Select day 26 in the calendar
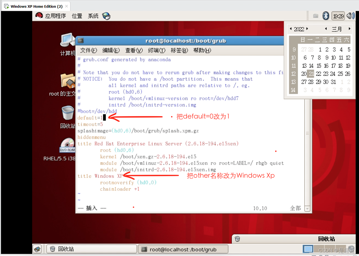Image resolution: width=359 pixels, height=256 pixels. [x=348, y=74]
